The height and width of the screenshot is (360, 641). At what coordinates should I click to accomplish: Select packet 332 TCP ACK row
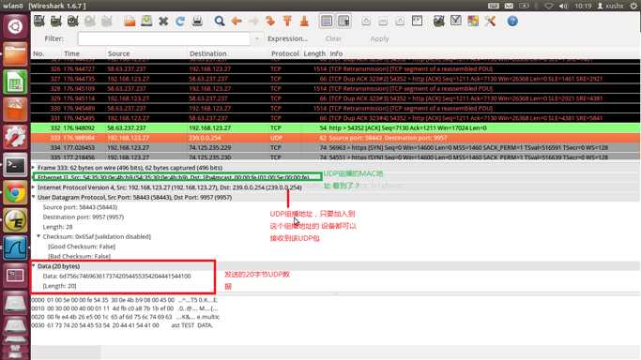click(335, 127)
